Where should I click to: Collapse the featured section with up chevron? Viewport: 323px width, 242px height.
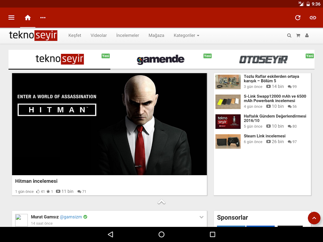[162, 202]
